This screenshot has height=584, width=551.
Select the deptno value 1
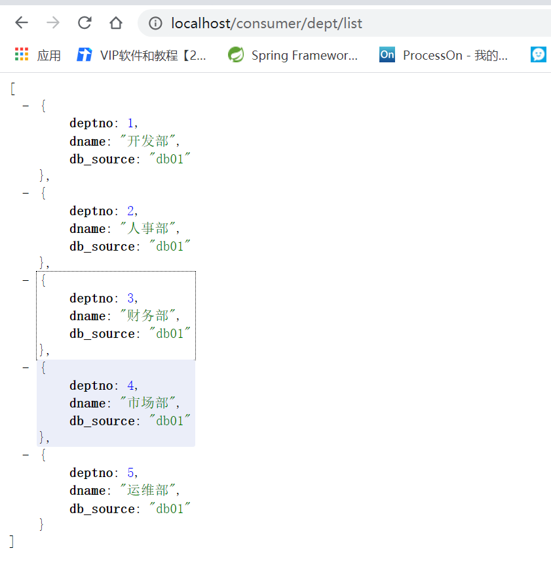tap(130, 123)
